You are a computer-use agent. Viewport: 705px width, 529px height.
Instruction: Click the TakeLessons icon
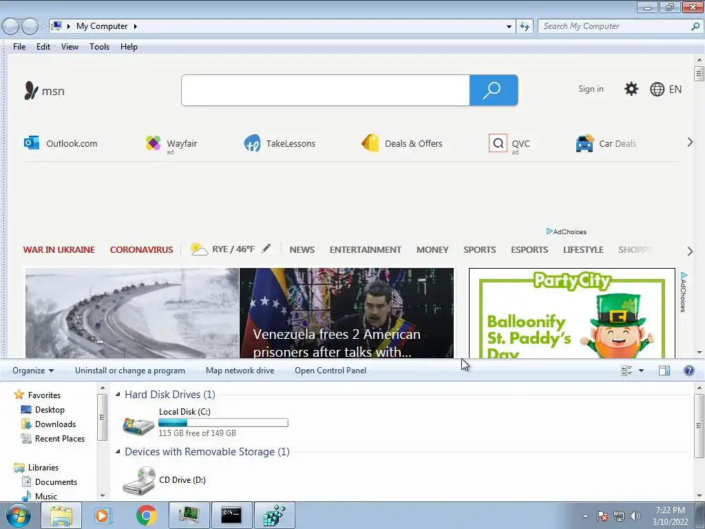tap(252, 143)
